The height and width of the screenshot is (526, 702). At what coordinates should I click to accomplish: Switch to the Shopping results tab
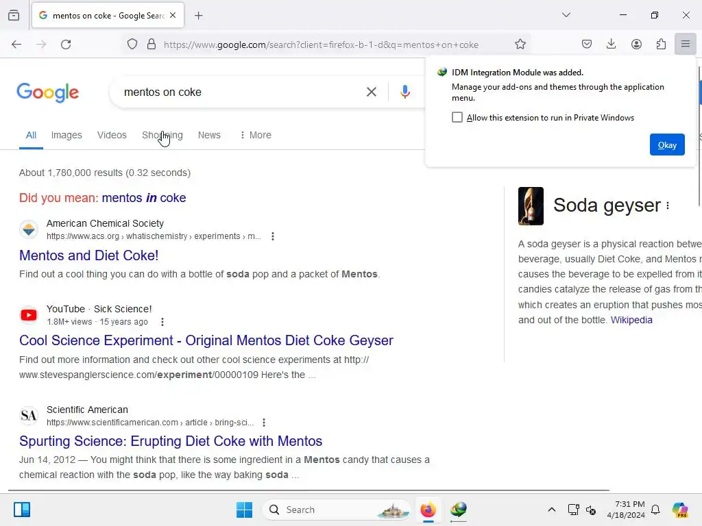coord(162,135)
